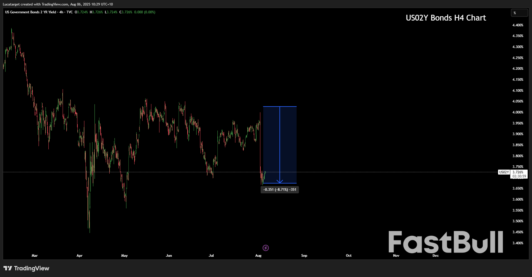Click the FastBull watermark logo
The width and height of the screenshot is (532, 277).
pyautogui.click(x=446, y=242)
